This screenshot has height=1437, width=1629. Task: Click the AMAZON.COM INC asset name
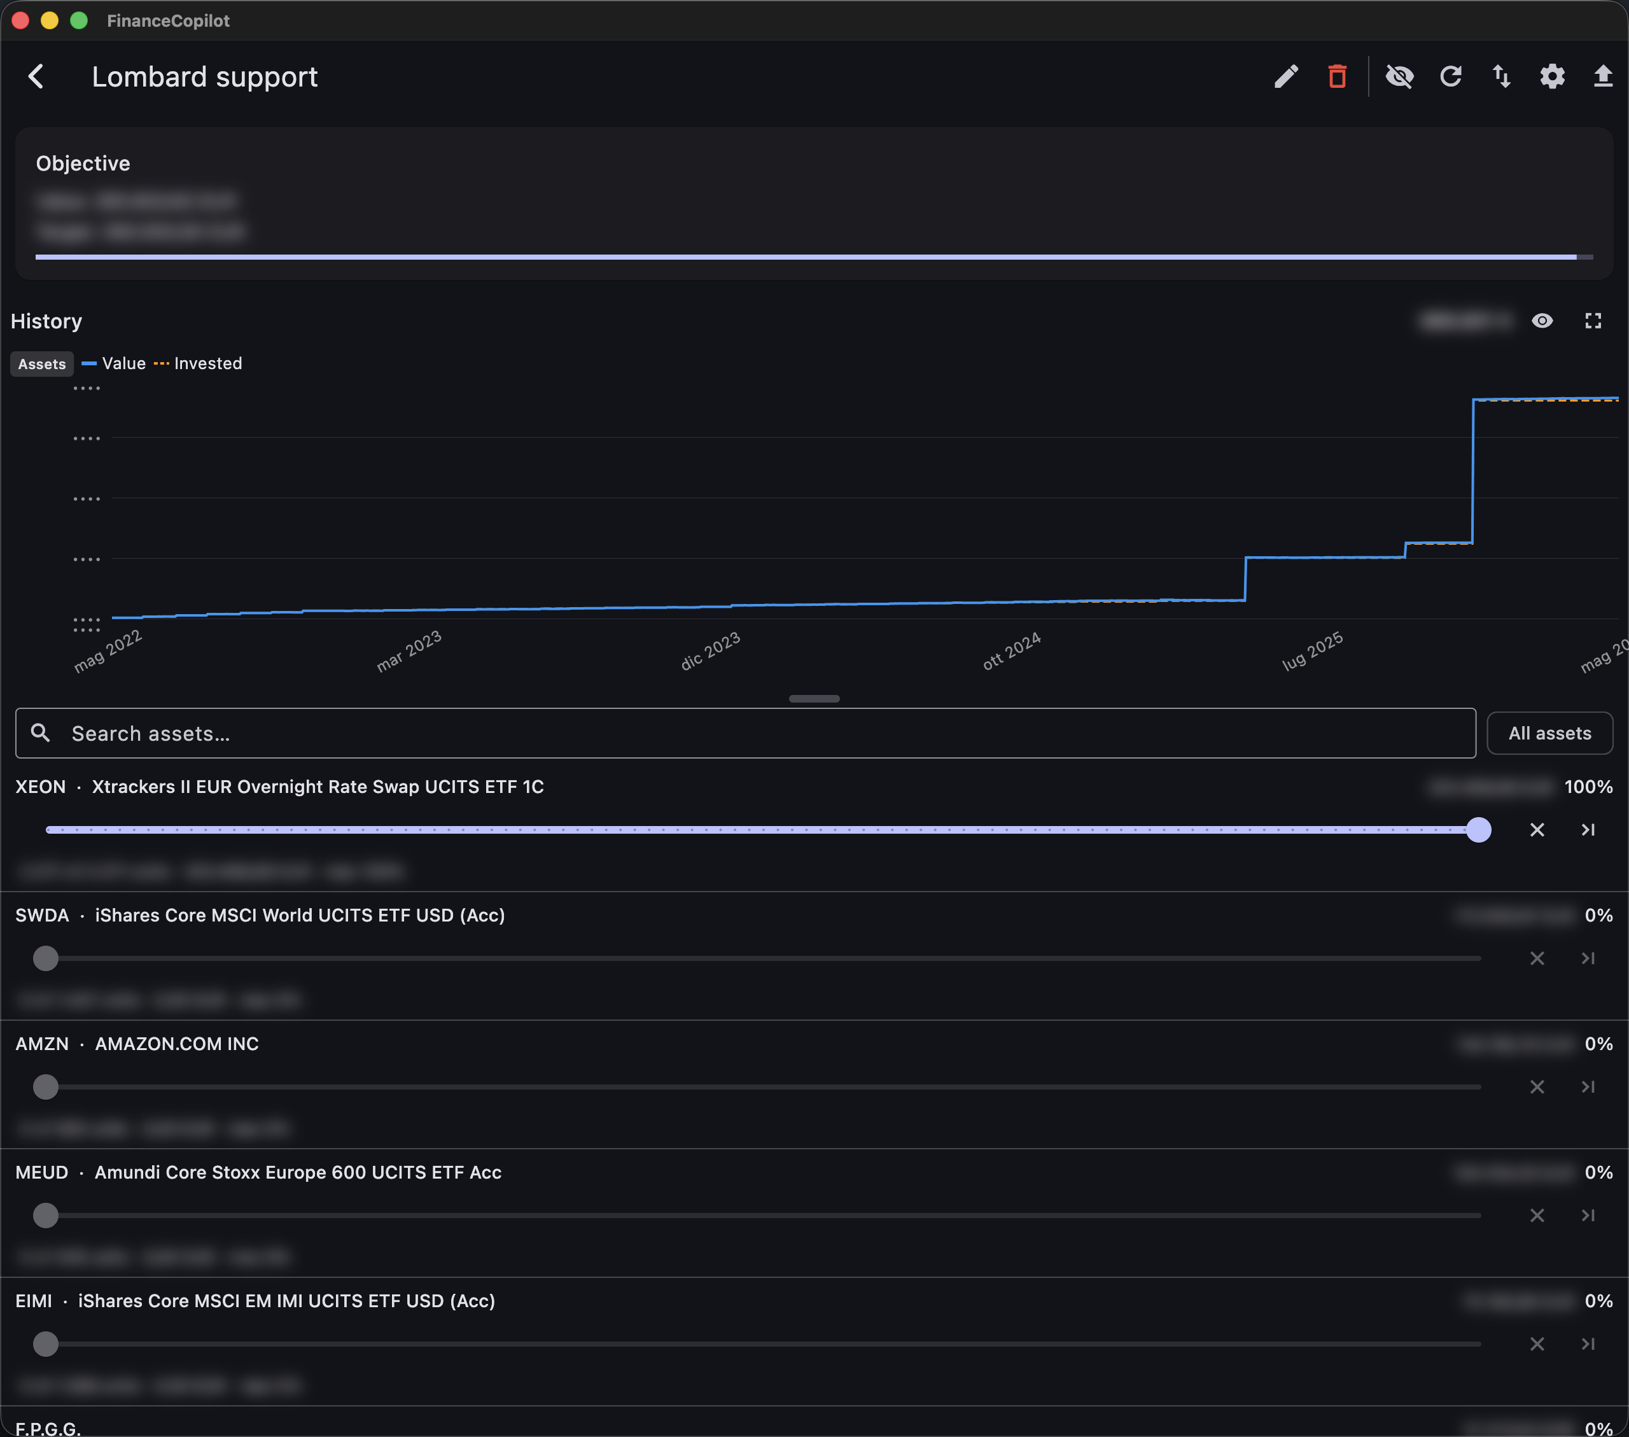177,1044
